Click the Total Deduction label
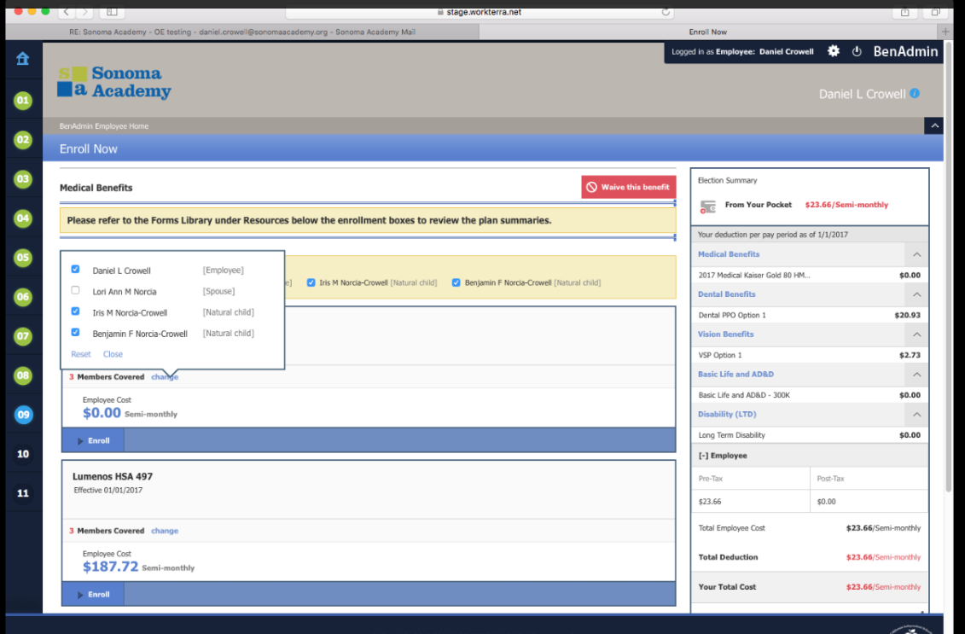The height and width of the screenshot is (634, 965). point(728,557)
